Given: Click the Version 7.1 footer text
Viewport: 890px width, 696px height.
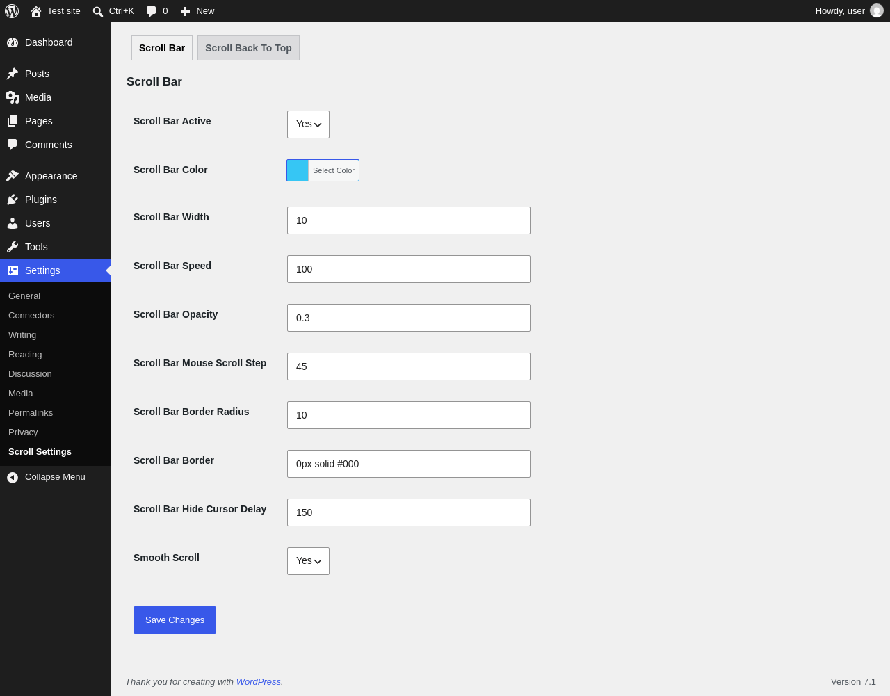Looking at the screenshot, I should 853,682.
